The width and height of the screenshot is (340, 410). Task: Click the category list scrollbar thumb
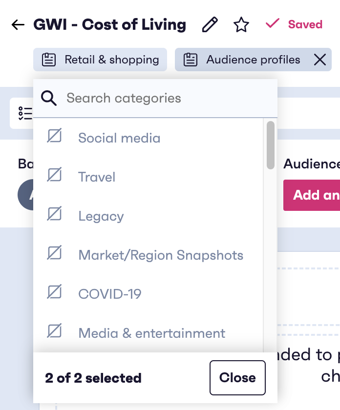pyautogui.click(x=270, y=145)
